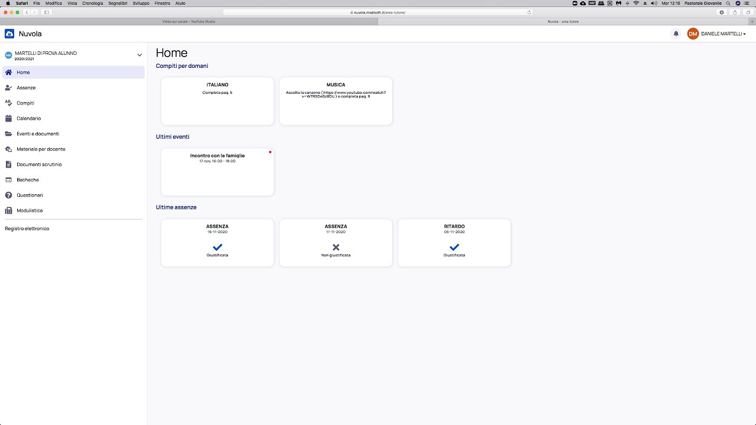Image resolution: width=756 pixels, height=425 pixels.
Task: Click the Documenti scrutinio file icon
Action: coord(8,164)
